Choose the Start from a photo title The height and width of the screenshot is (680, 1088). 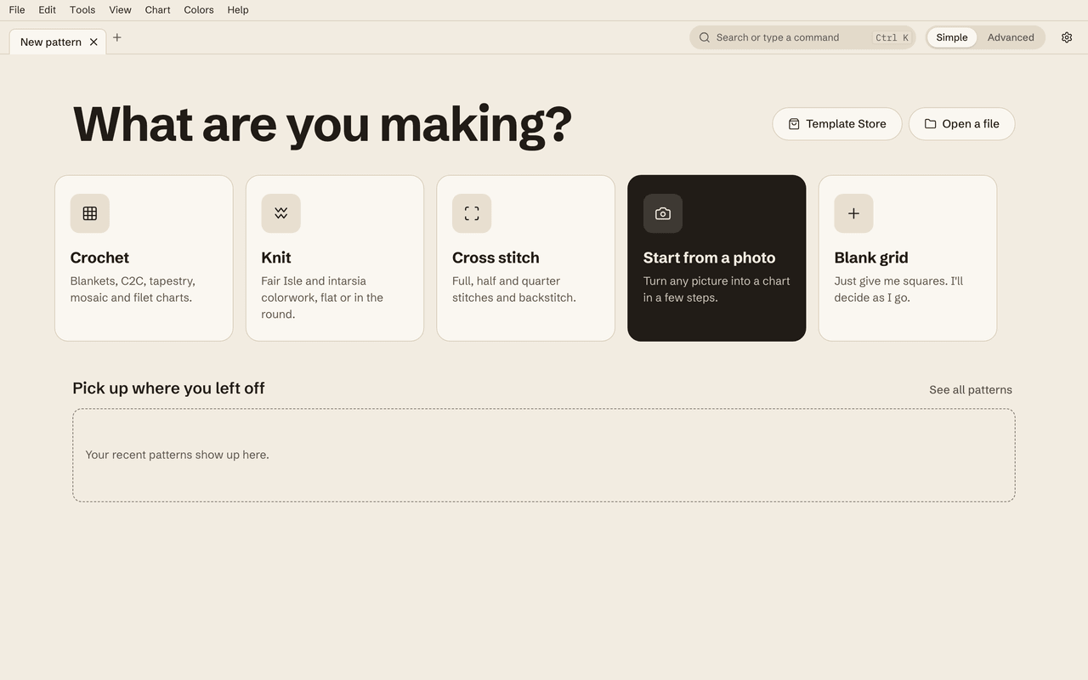pos(710,258)
